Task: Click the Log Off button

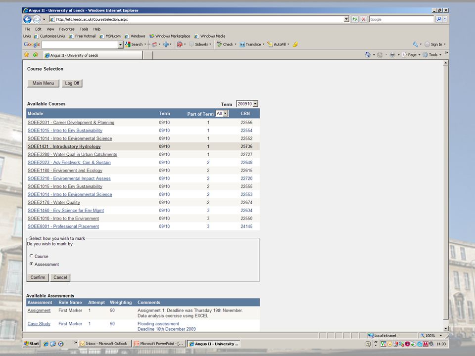Action: point(72,83)
